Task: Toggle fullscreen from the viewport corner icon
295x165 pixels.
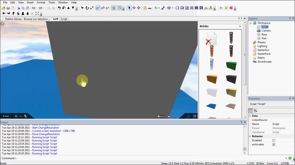Action: pos(195,116)
